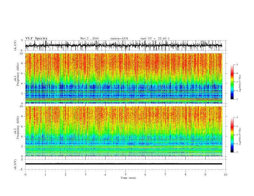Click the ch.1 spectrogram color scale bar
The image size is (254, 196).
click(232, 82)
